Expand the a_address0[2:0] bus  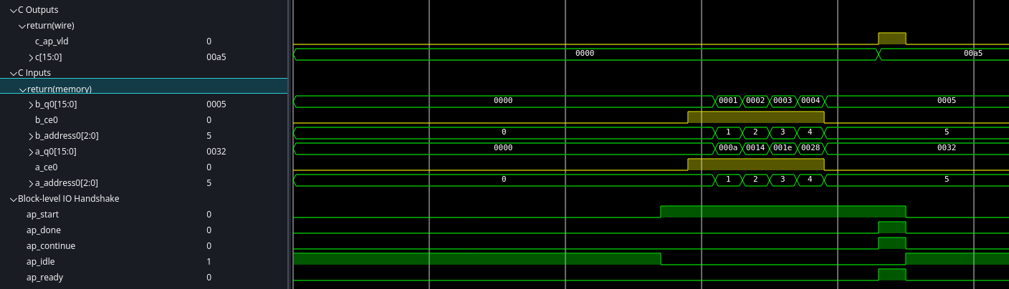tap(31, 183)
